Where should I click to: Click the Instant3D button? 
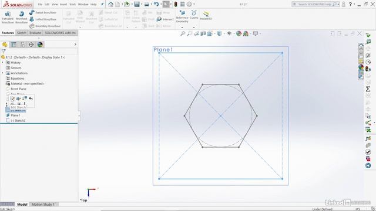click(x=206, y=16)
